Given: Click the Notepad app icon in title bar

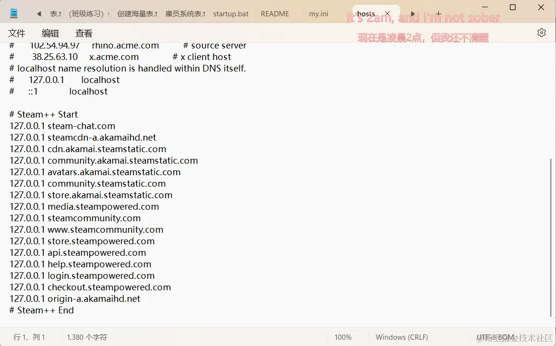Looking at the screenshot, I should click(x=14, y=14).
